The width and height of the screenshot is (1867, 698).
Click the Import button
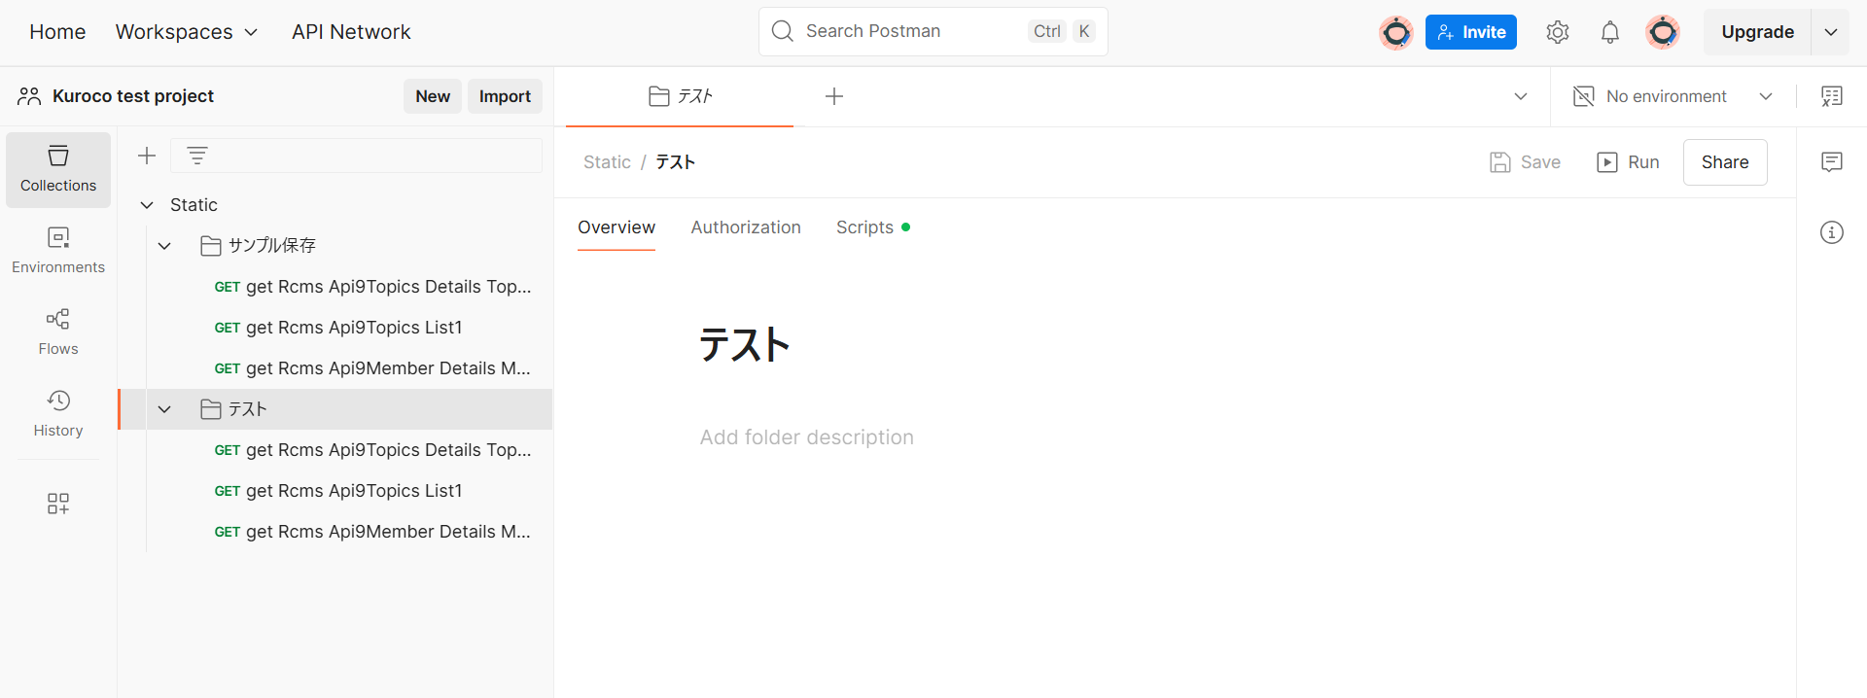click(505, 96)
